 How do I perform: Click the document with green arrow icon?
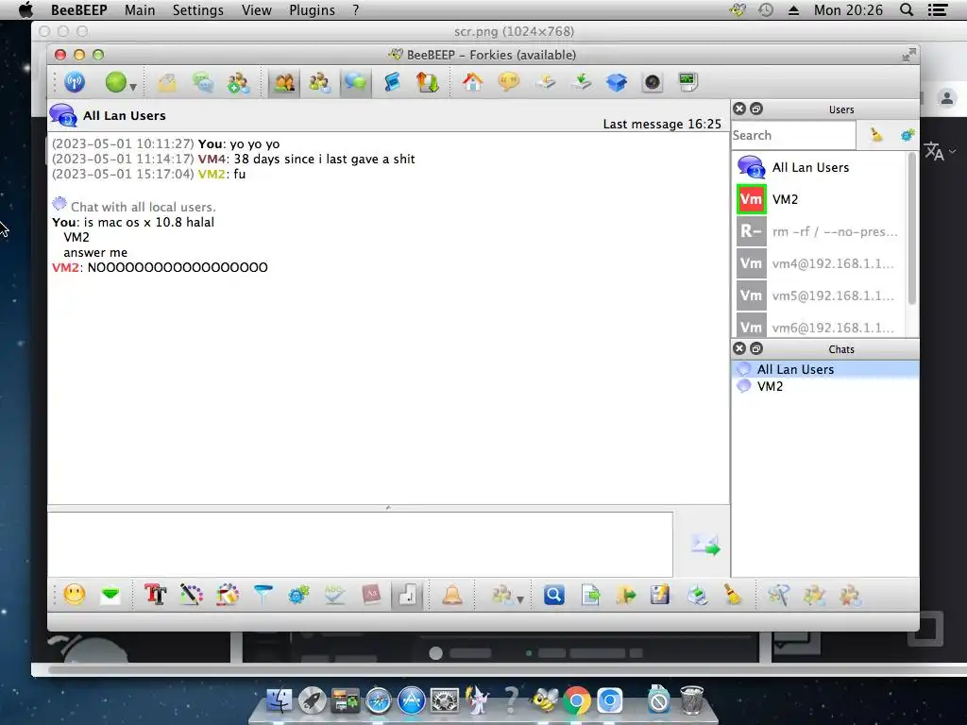pyautogui.click(x=590, y=595)
